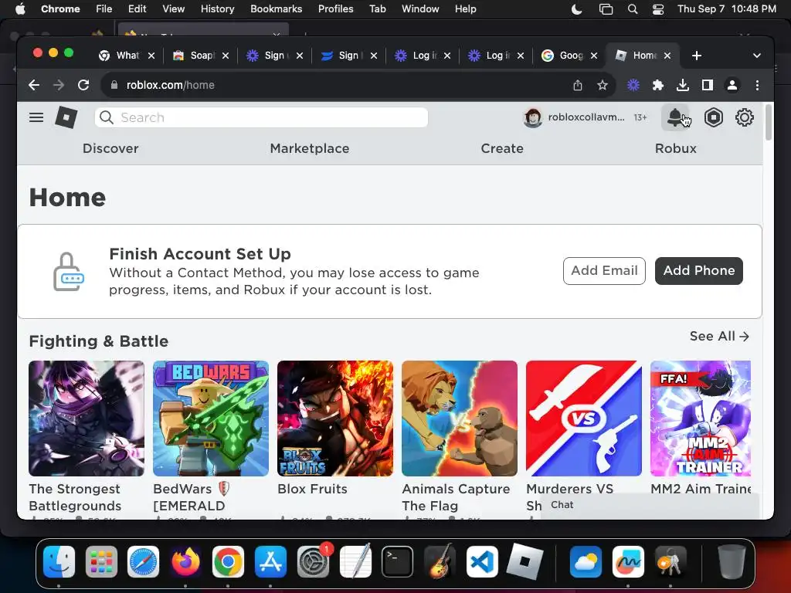Open Chrome downloads icon
The image size is (791, 593).
click(683, 85)
